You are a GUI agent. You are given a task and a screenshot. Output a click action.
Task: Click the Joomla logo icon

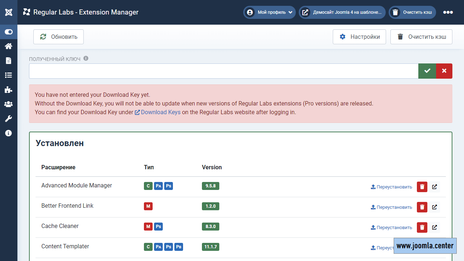tap(9, 12)
